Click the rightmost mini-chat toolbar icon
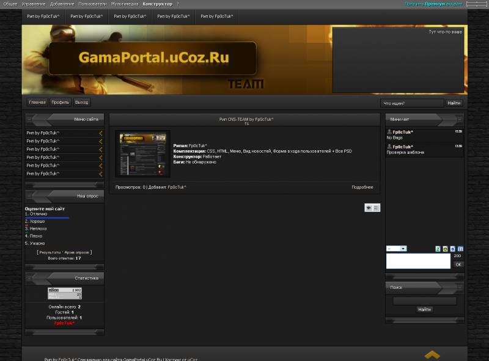This screenshot has width=489, height=361. 460,249
